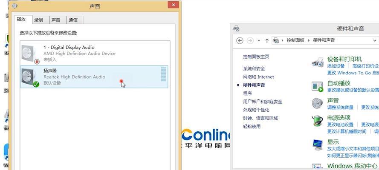Viewport: 379px width, 170px height.
Task: Click the 添加设备 link
Action: (336, 66)
